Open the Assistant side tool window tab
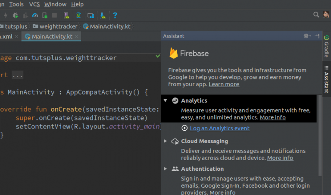The width and height of the screenshot is (331, 195). tap(326, 80)
